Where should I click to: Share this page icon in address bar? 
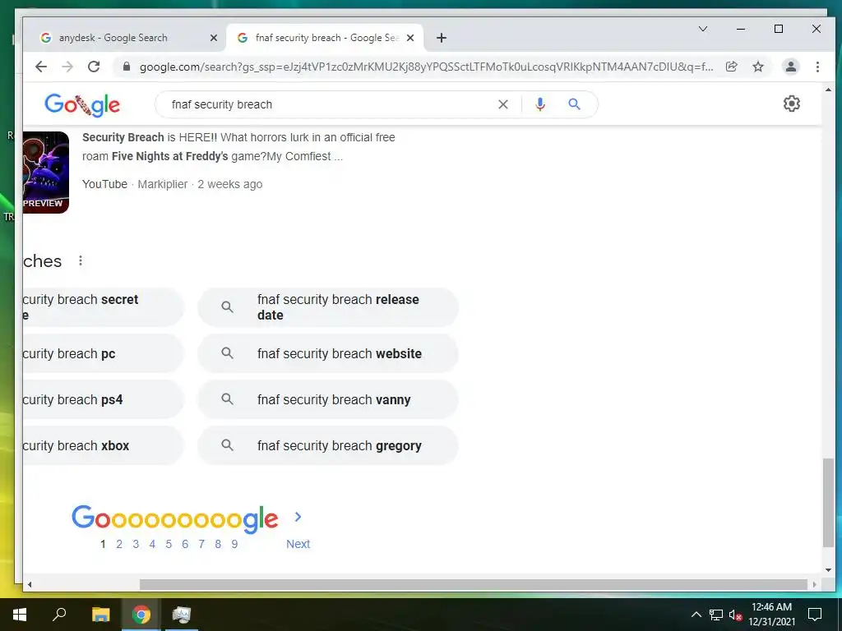[x=731, y=67]
